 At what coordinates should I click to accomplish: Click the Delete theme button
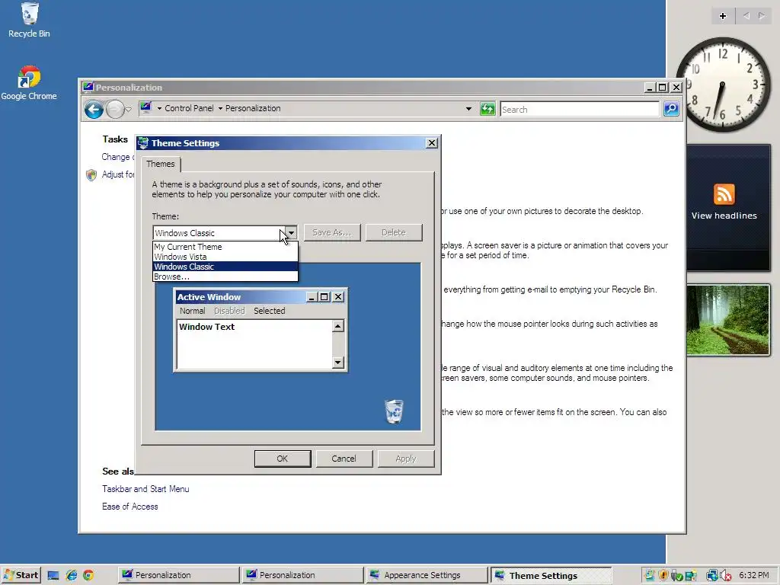click(x=394, y=232)
